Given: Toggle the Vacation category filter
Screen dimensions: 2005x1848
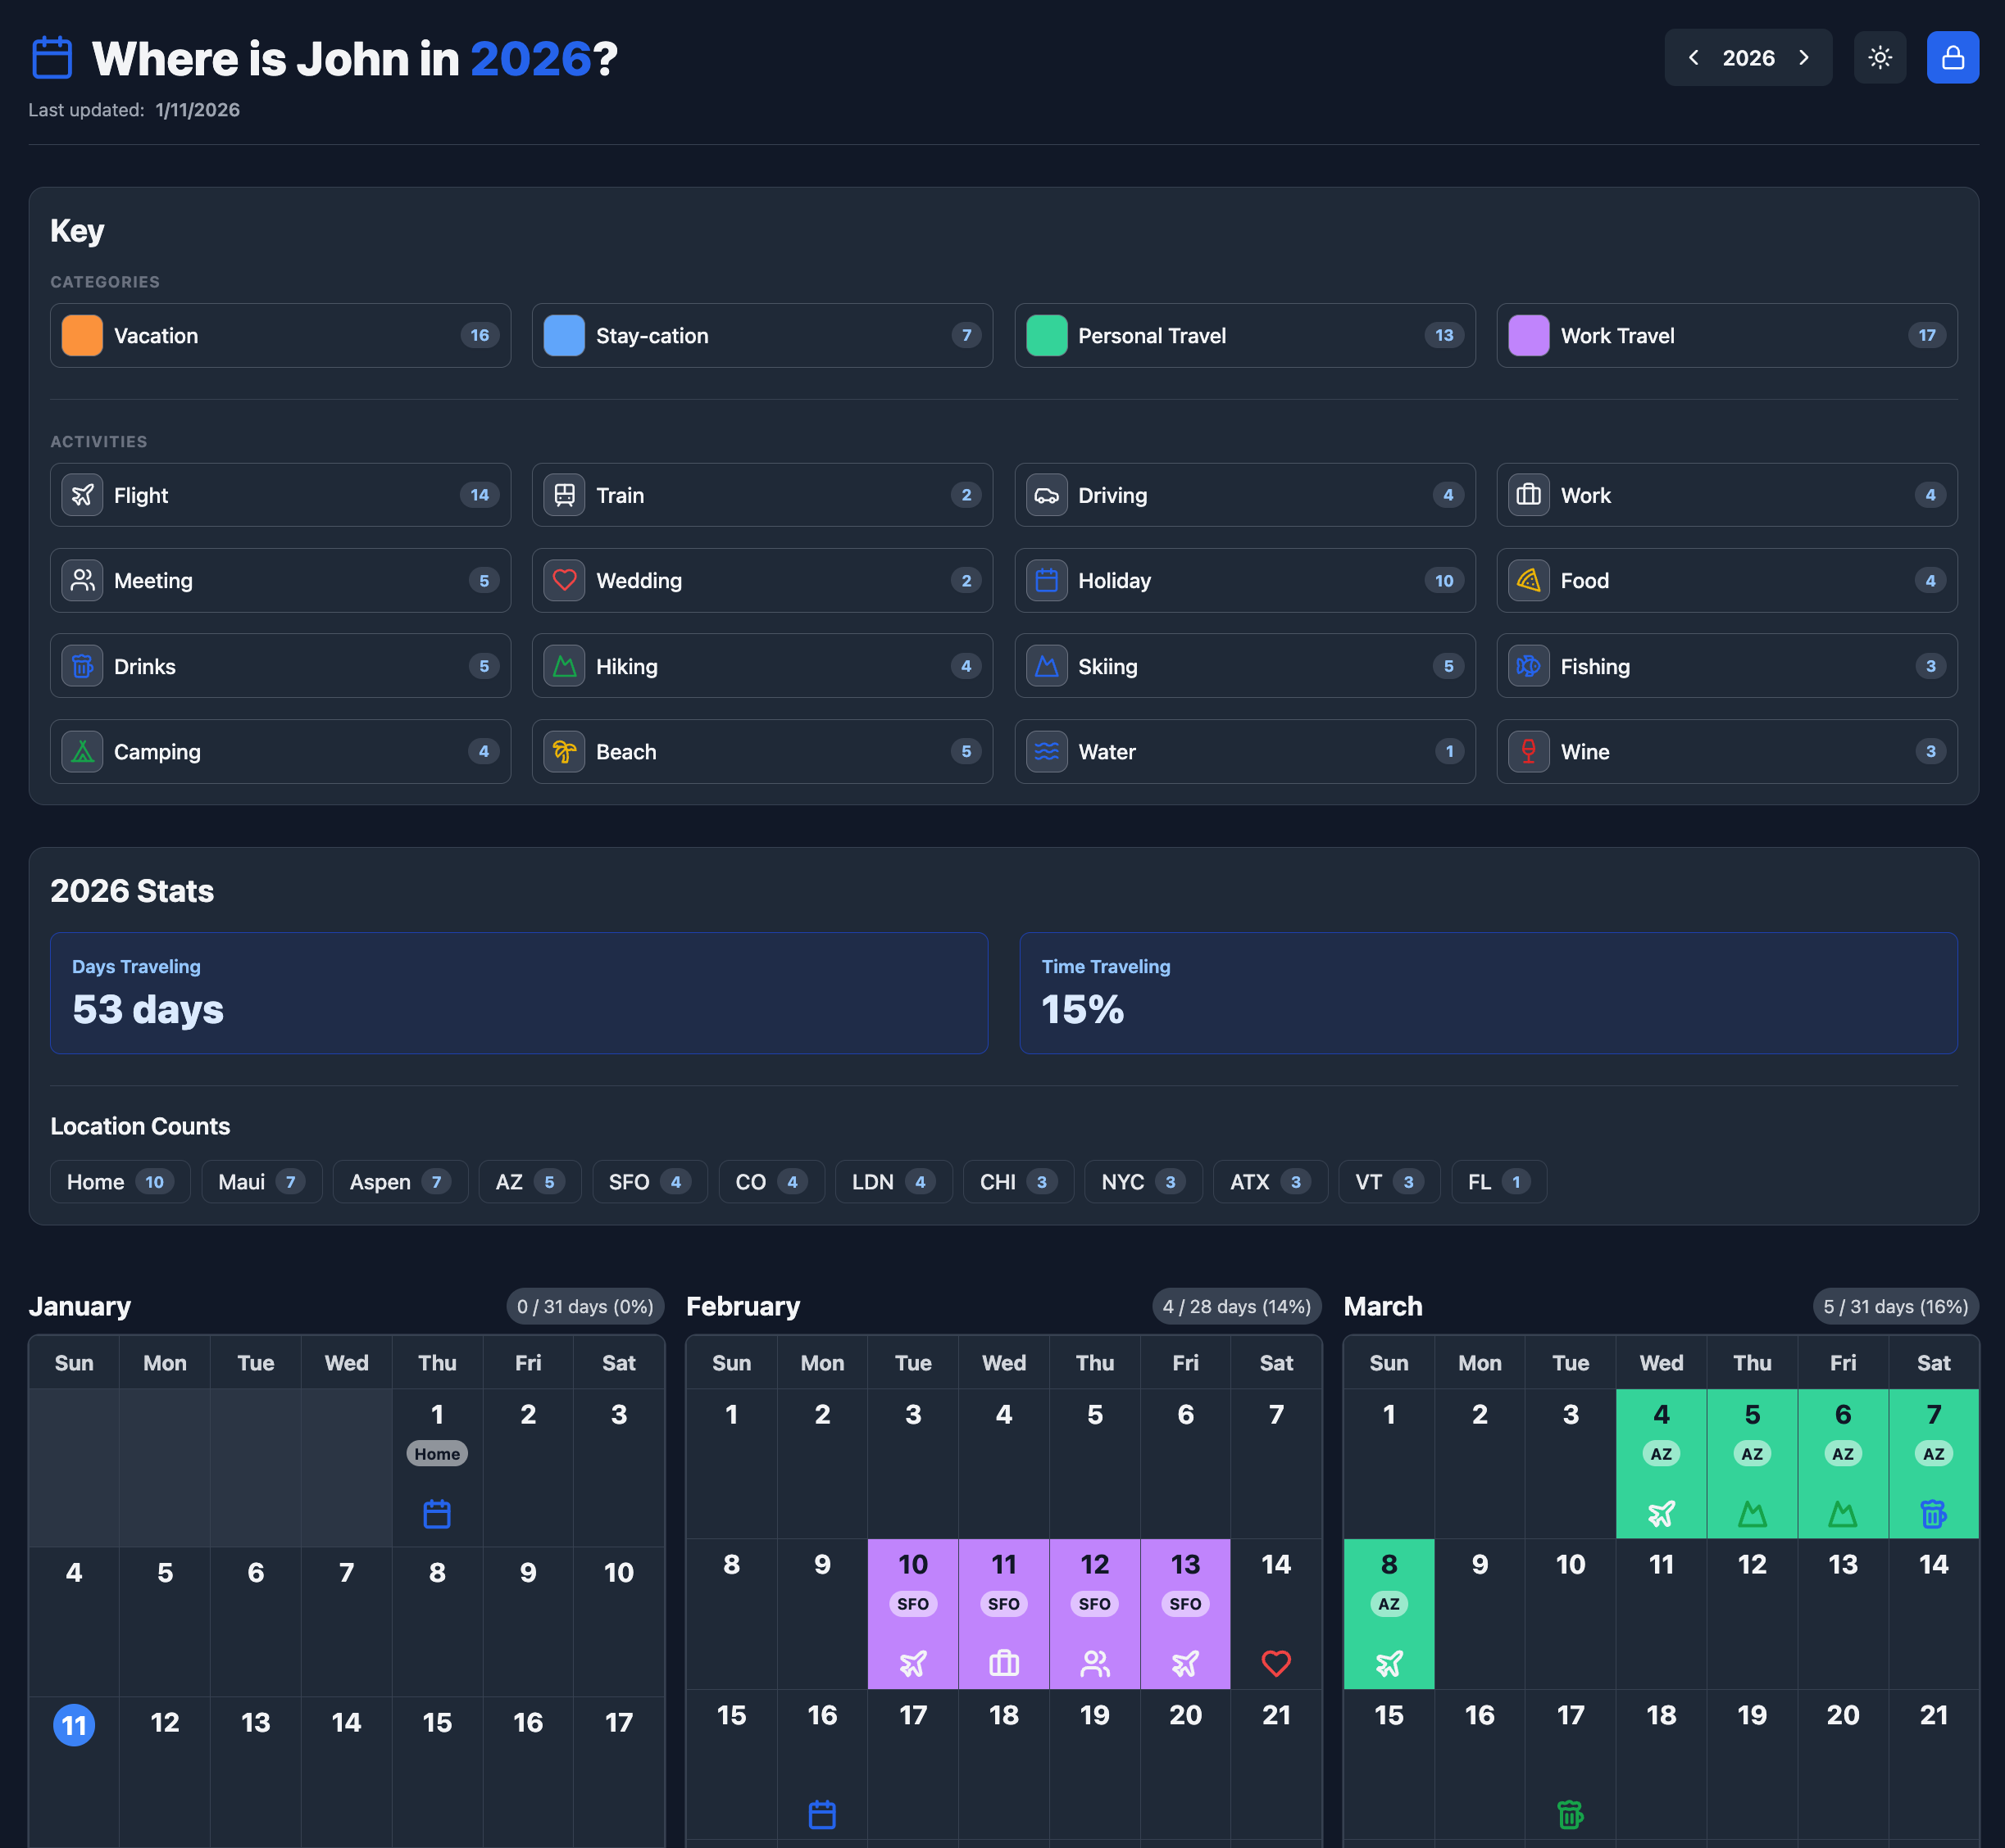Looking at the screenshot, I should point(280,335).
